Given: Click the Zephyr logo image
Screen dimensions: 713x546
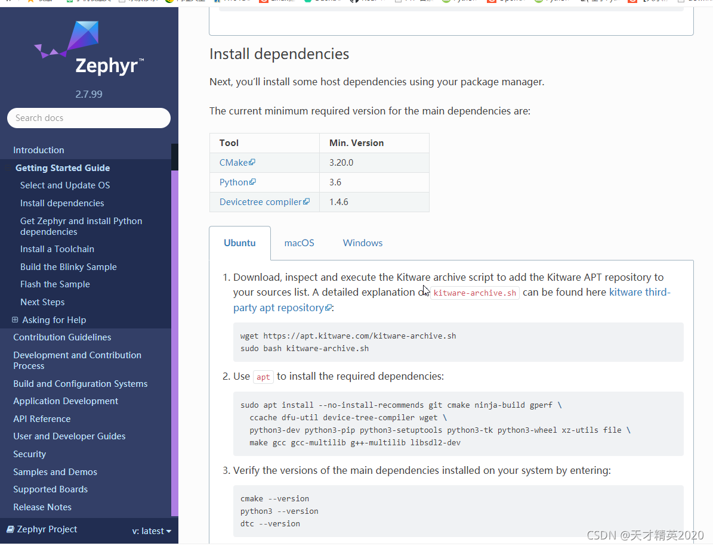Looking at the screenshot, I should click(89, 48).
